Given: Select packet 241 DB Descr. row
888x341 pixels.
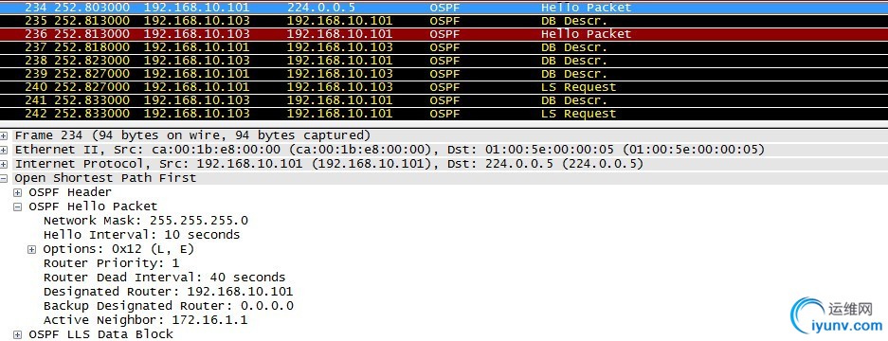Looking at the screenshot, I should (444, 100).
